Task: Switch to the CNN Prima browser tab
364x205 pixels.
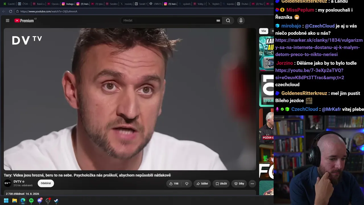Action: [x=155, y=4]
